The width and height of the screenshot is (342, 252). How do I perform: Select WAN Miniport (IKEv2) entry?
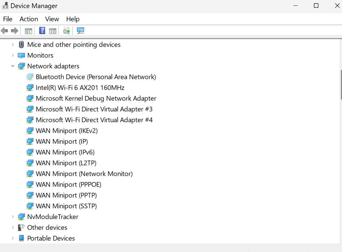[x=67, y=131]
